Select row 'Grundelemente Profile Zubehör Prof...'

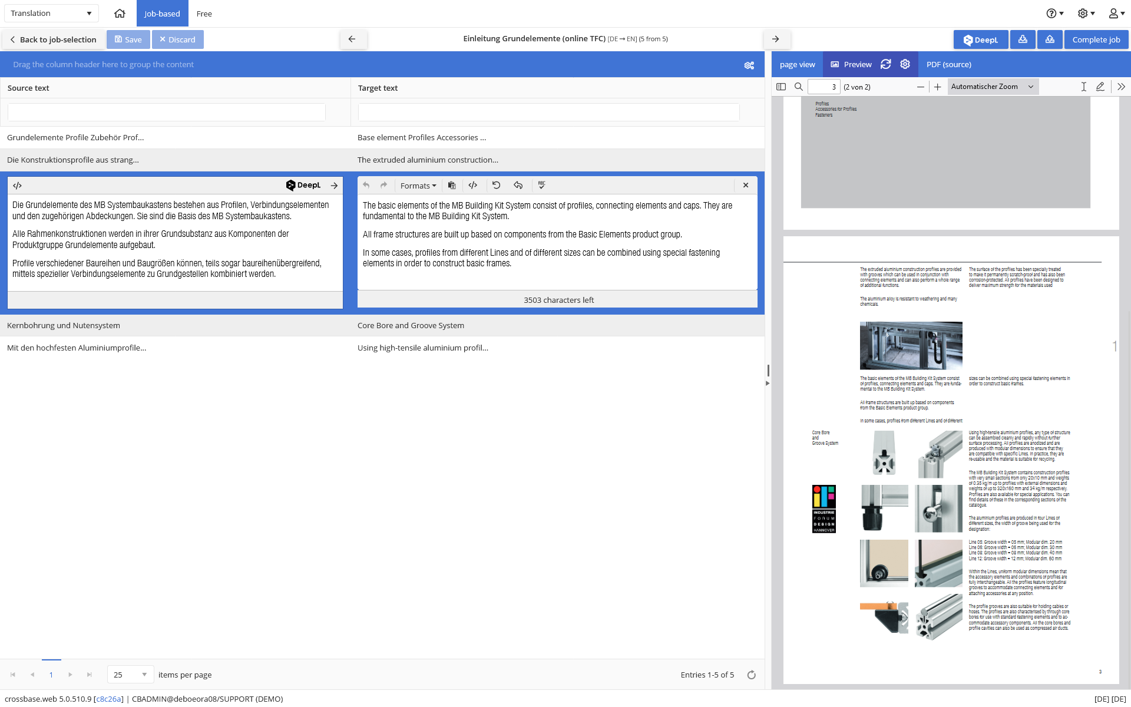pyautogui.click(x=382, y=137)
